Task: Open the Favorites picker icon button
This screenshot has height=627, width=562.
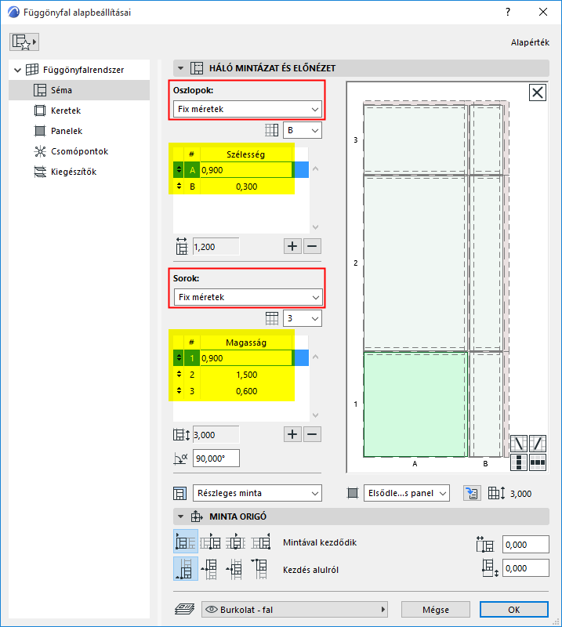Action: (x=24, y=42)
